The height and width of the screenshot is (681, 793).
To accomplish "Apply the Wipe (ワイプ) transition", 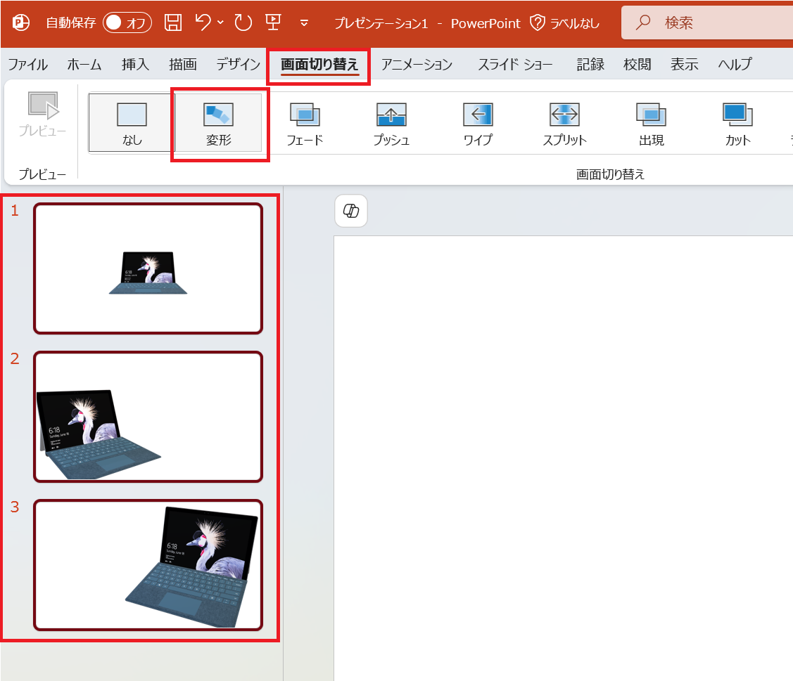I will click(478, 124).
